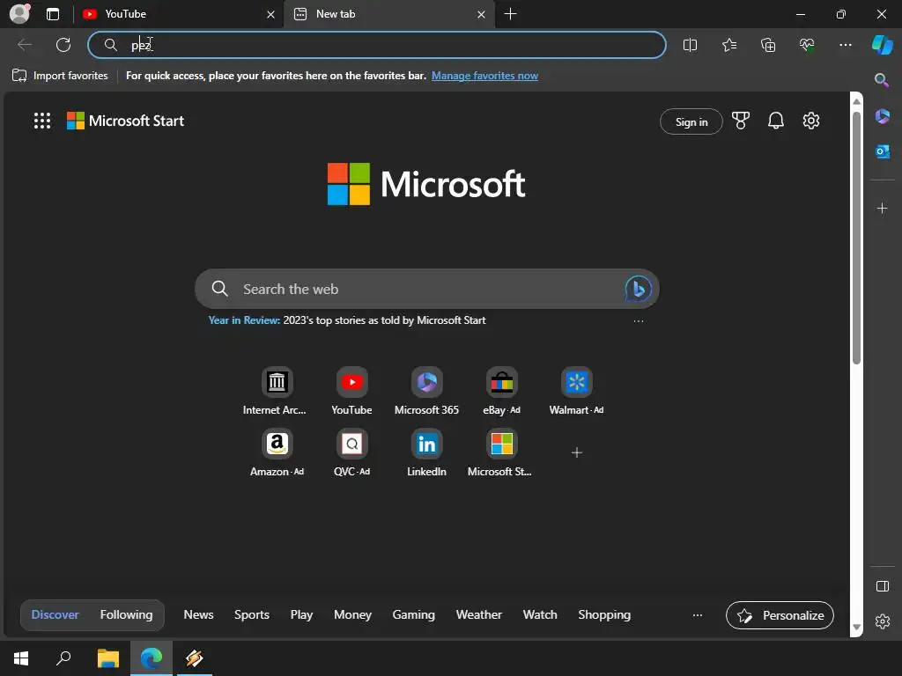The height and width of the screenshot is (676, 902).
Task: Open the browser profile avatar
Action: pyautogui.click(x=19, y=14)
